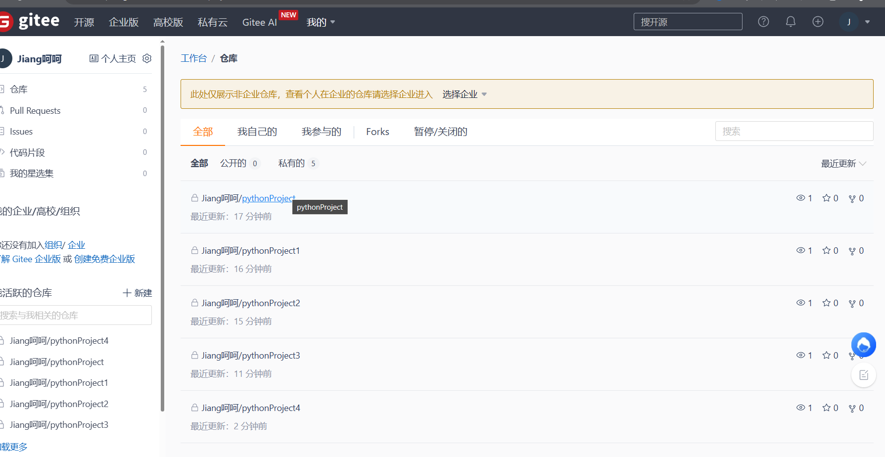Open Jiang呵呵/pythonProject4 in repository list
885x457 pixels.
pyautogui.click(x=251, y=408)
